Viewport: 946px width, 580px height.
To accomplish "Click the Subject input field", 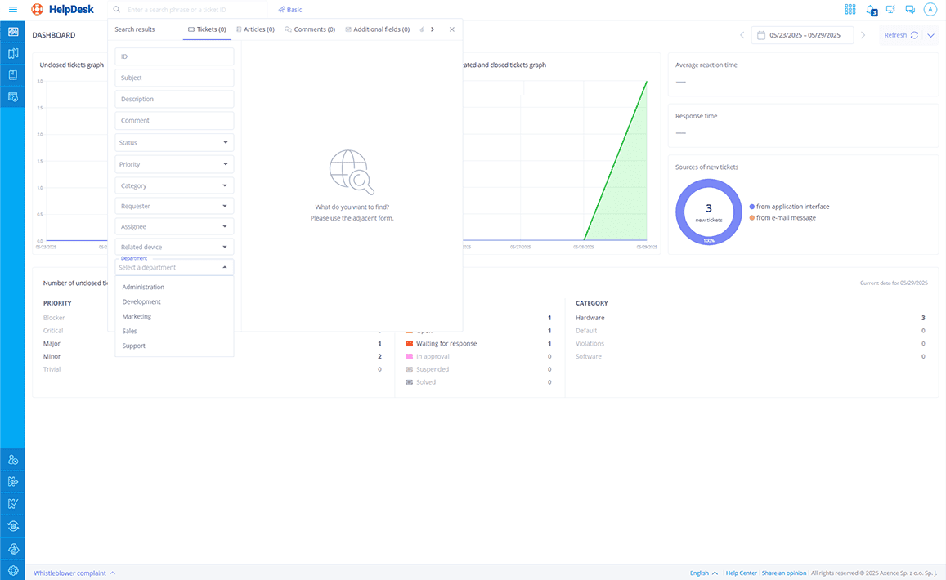I will point(174,78).
